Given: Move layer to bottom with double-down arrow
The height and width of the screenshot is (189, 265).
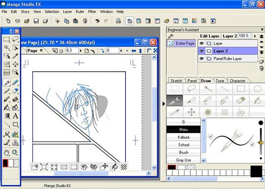Looking at the screenshot, I should click(261, 52).
